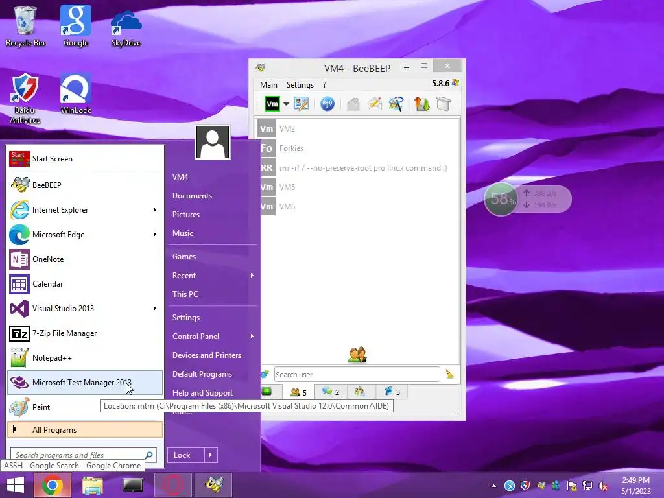Screen dimensions: 664x498
Task: Open Music from Start menu
Action: point(183,233)
